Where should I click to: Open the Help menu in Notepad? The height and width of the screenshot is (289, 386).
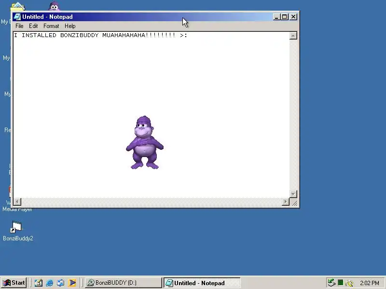pos(70,26)
